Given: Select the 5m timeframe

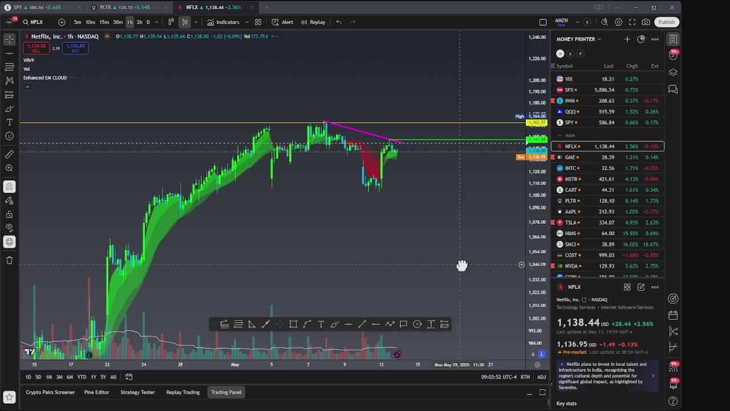Looking at the screenshot, I should [x=78, y=22].
